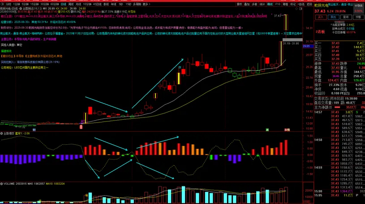The width and height of the screenshot is (365, 204).
Task: Click the diamond icon above the chart
Action: coord(296,9)
